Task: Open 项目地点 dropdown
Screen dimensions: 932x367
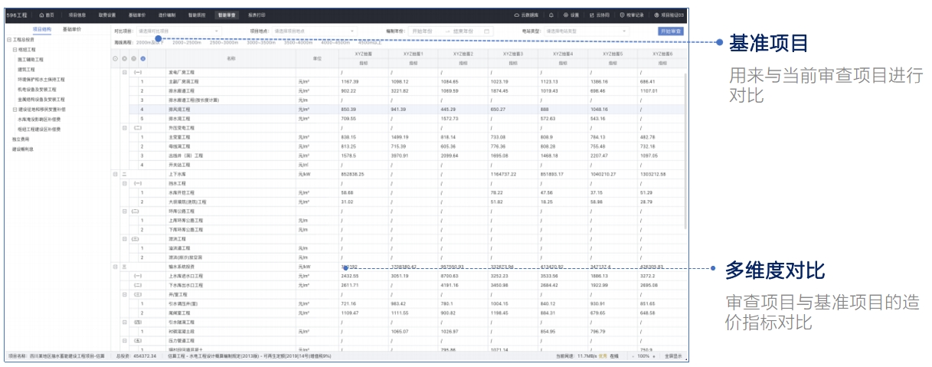Action: pyautogui.click(x=316, y=31)
